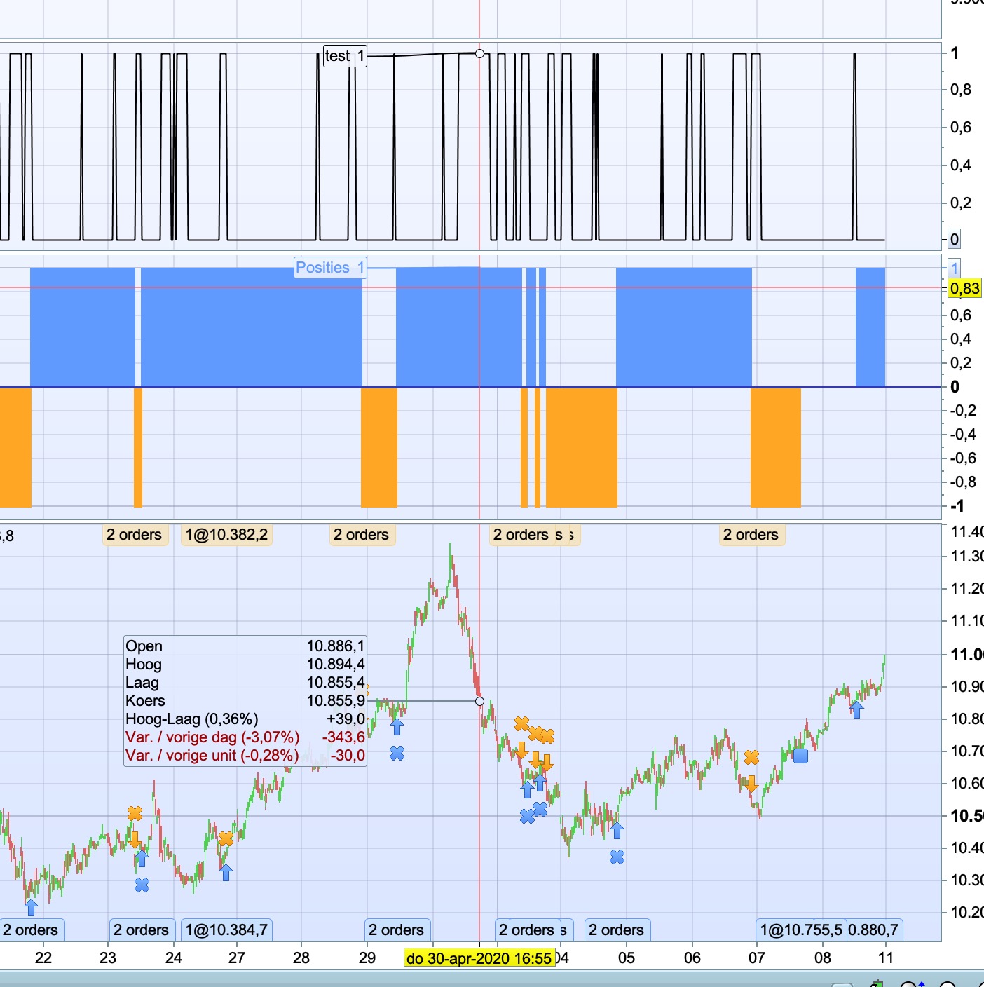
Task: Click the blue cross marker between days 23 and 24
Action: (x=142, y=885)
